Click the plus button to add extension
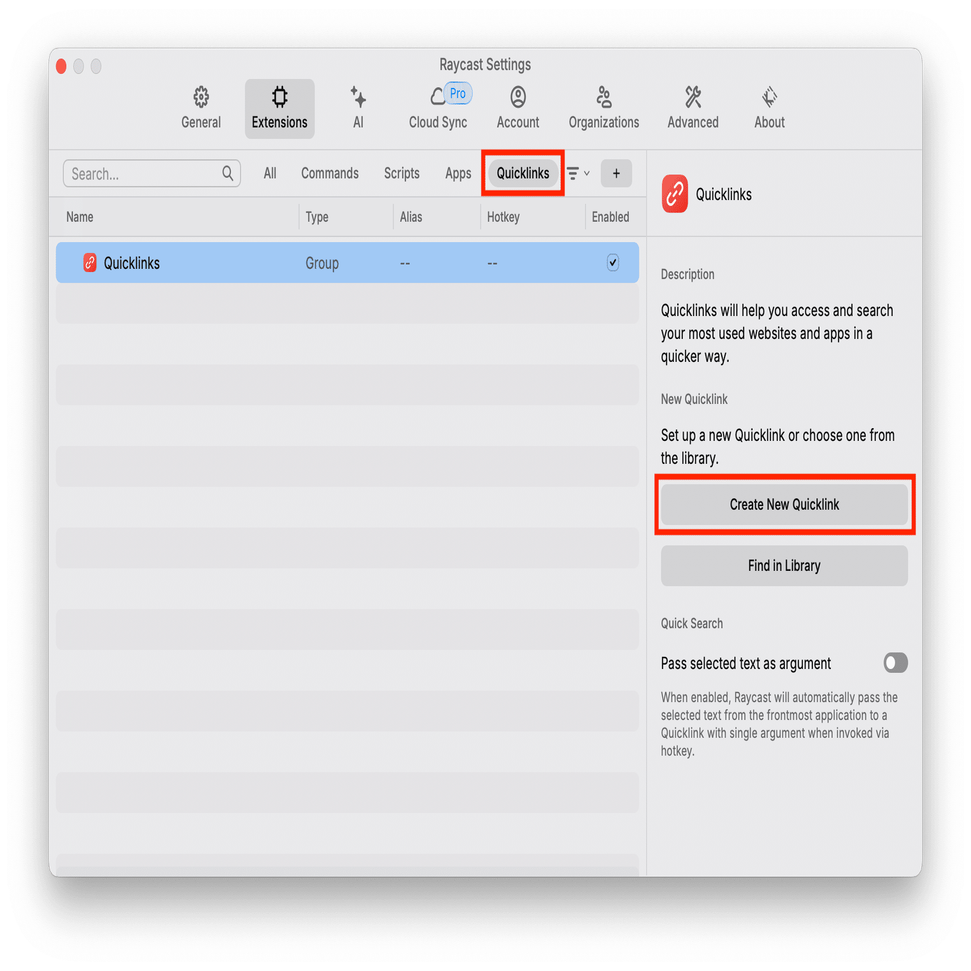This screenshot has width=971, height=971. 616,173
